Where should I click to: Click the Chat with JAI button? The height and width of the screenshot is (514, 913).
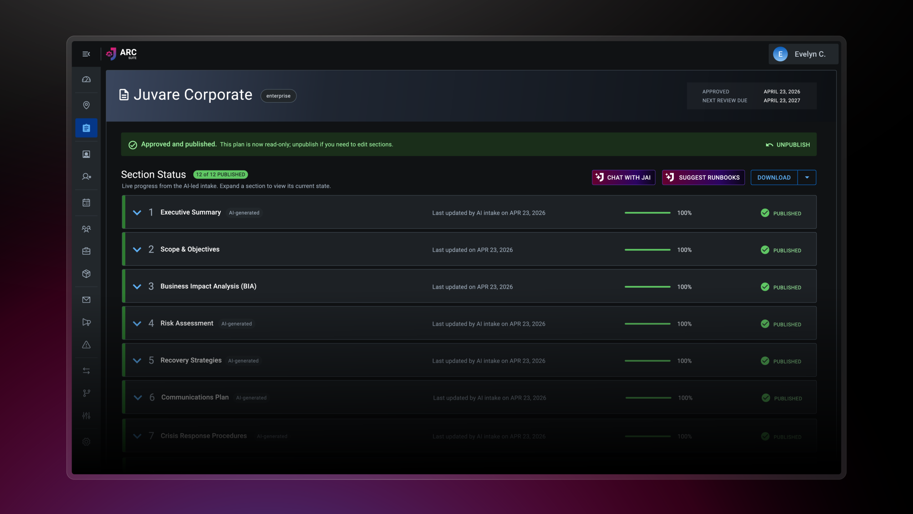623,177
